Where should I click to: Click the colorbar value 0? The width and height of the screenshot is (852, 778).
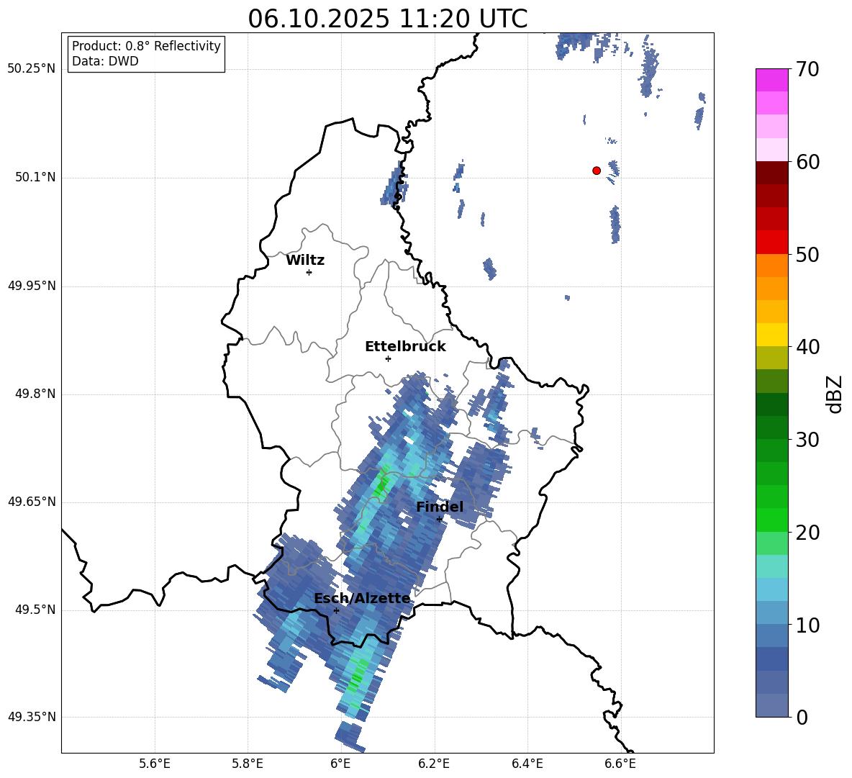coord(802,718)
